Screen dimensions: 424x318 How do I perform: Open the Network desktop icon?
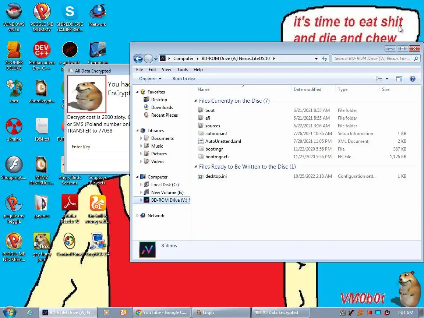pyautogui.click(x=98, y=15)
